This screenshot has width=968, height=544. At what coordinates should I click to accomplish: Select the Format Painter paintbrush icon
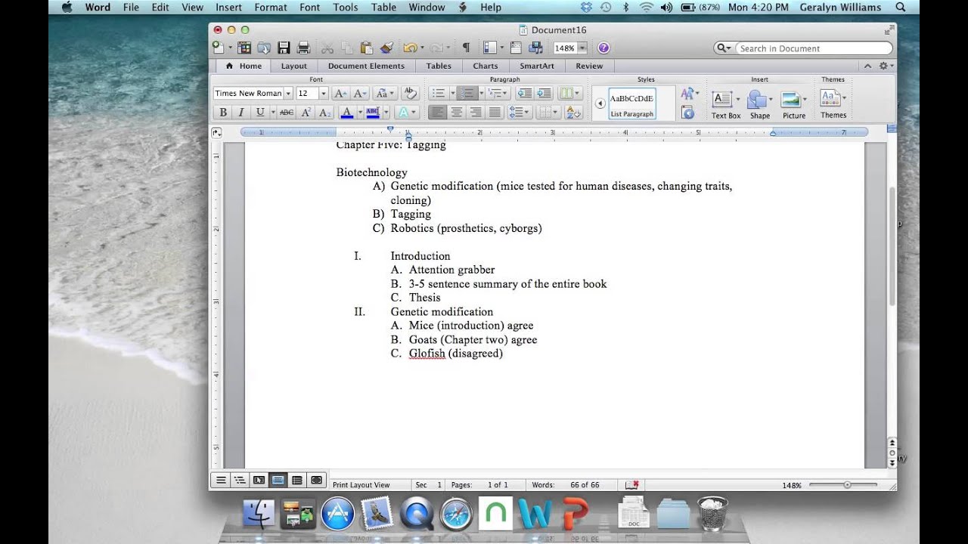coord(386,48)
